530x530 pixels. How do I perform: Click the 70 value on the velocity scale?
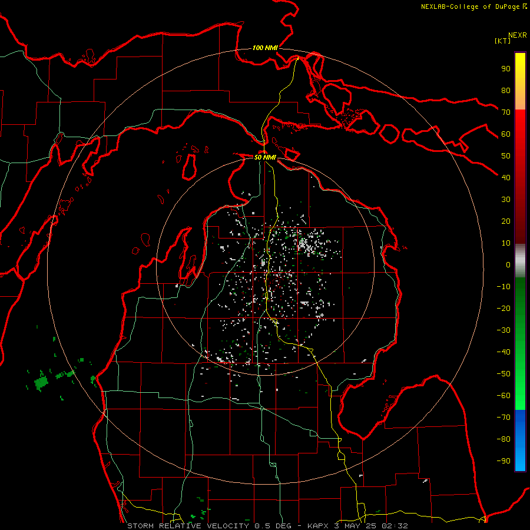click(506, 112)
